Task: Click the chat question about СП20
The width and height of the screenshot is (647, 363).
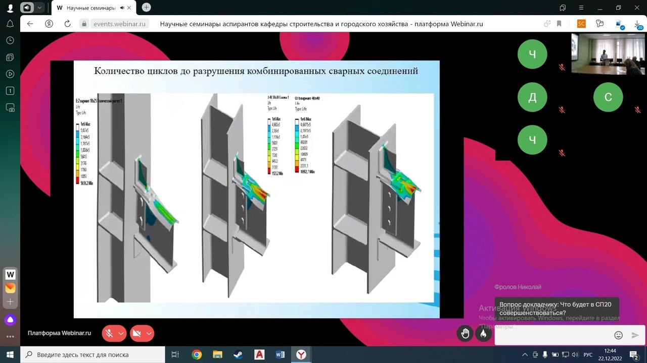Action: click(556, 309)
